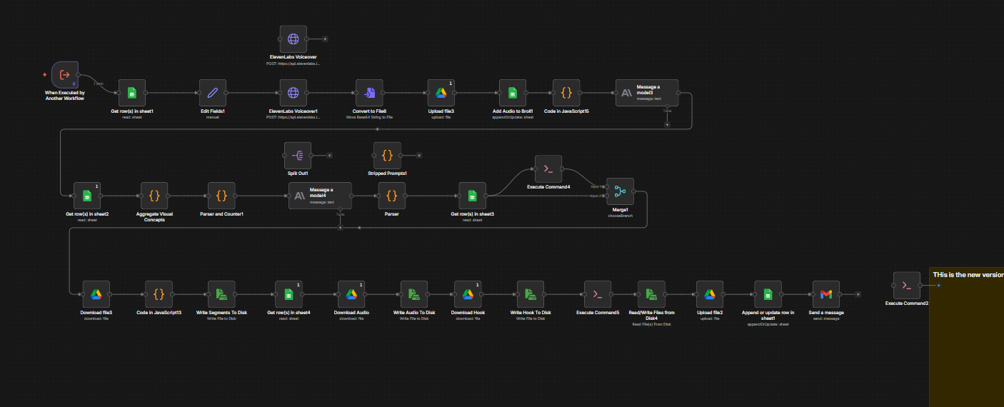Select 'Append or update row in sheet1' node
The width and height of the screenshot is (1004, 407).
(768, 294)
